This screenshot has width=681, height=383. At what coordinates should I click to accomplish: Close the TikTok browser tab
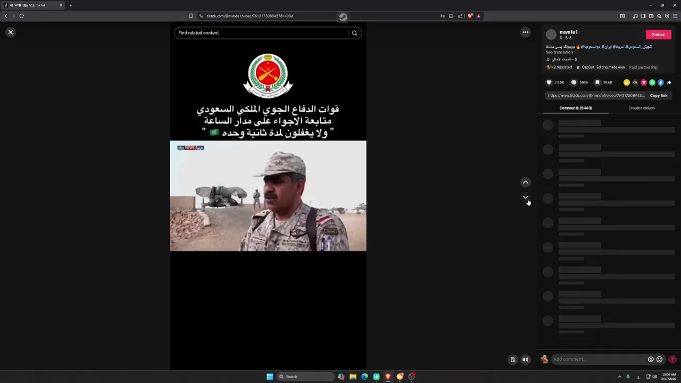pyautogui.click(x=61, y=5)
